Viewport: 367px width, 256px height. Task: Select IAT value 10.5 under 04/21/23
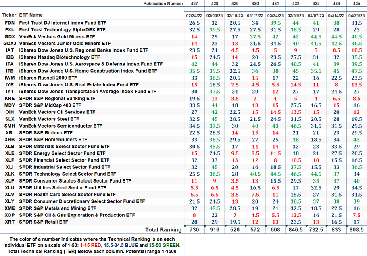click(x=357, y=50)
